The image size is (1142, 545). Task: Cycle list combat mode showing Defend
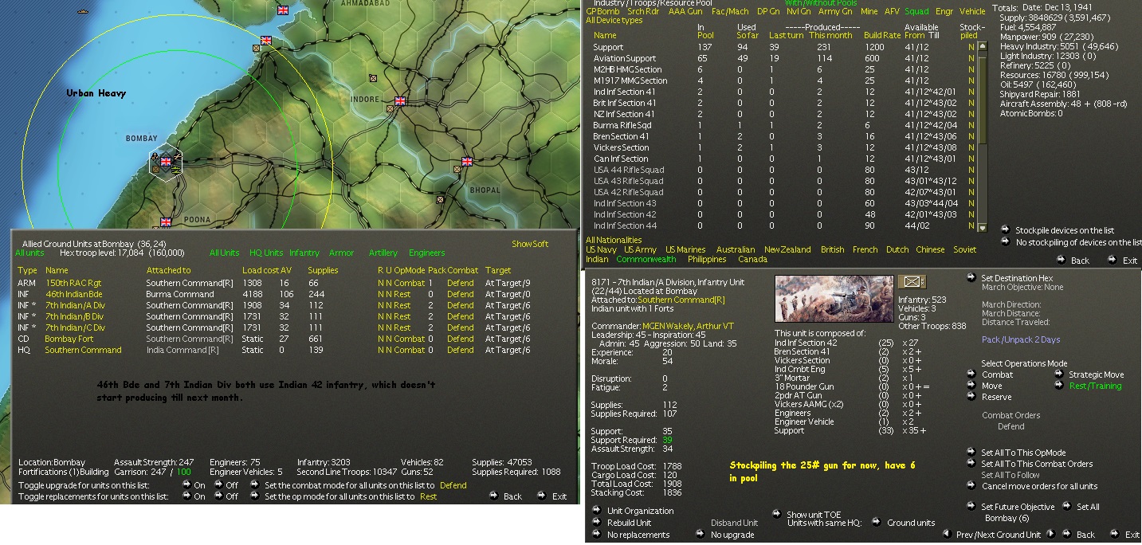pyautogui.click(x=453, y=485)
